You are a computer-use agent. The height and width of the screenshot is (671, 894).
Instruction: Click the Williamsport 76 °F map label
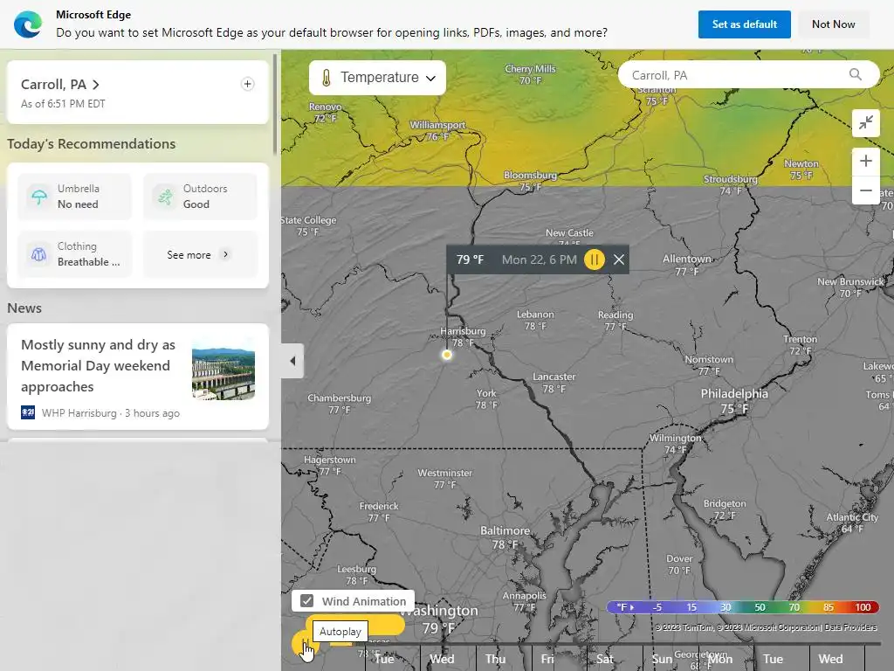pos(437,131)
